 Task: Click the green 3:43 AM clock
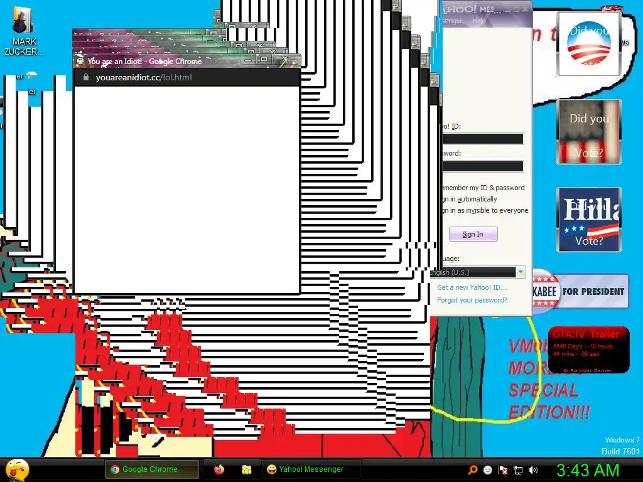tap(588, 470)
